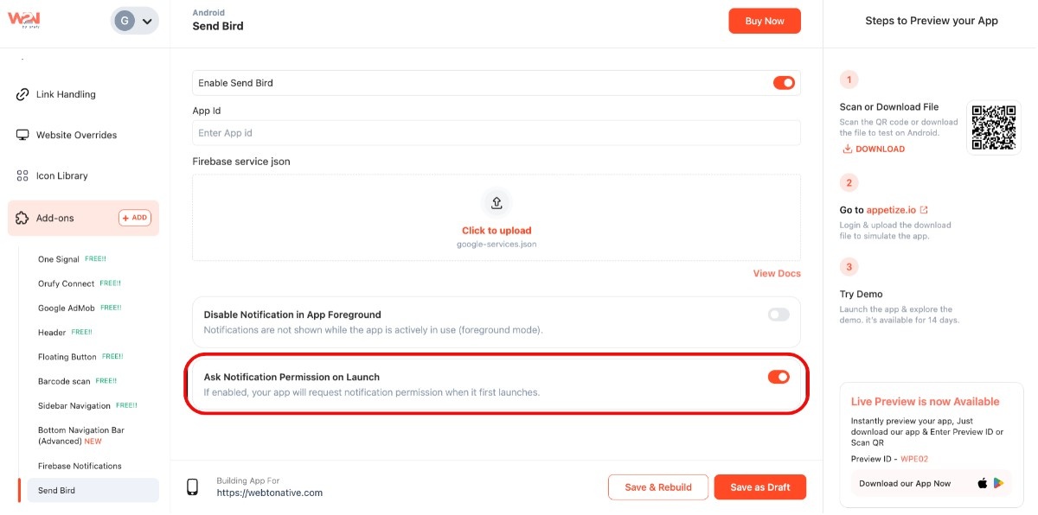1038x515 pixels.
Task: Click the appetize.io external link icon
Action: coord(924,210)
